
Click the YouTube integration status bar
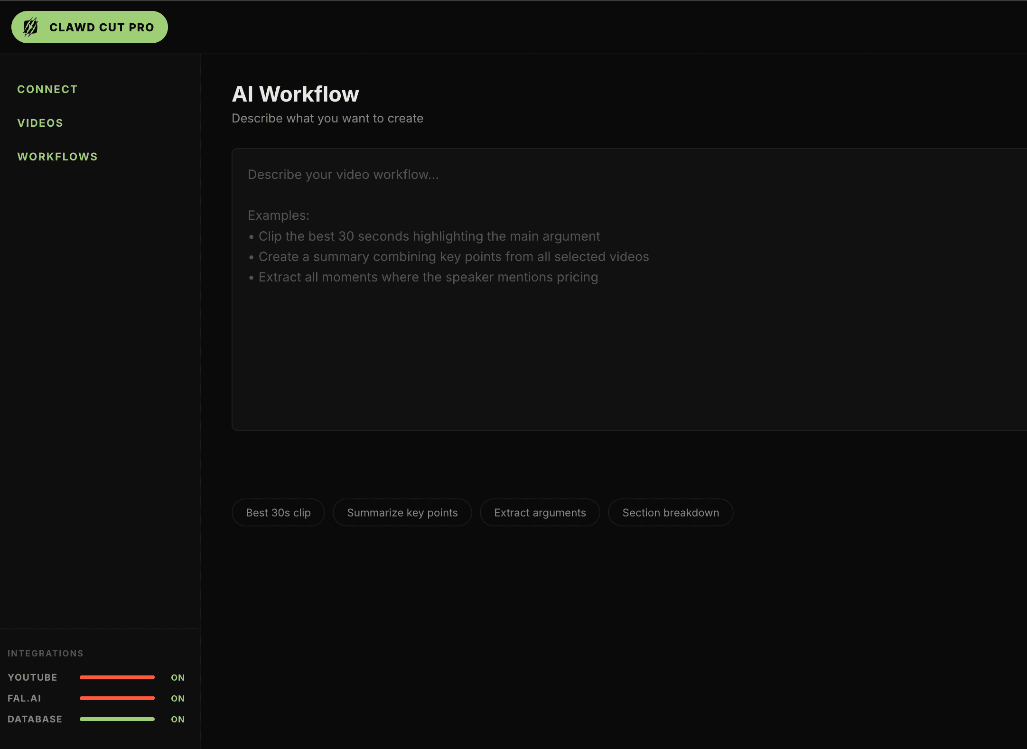pos(117,677)
